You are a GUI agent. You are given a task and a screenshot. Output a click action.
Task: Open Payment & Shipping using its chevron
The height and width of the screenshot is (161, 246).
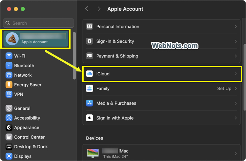(236, 56)
